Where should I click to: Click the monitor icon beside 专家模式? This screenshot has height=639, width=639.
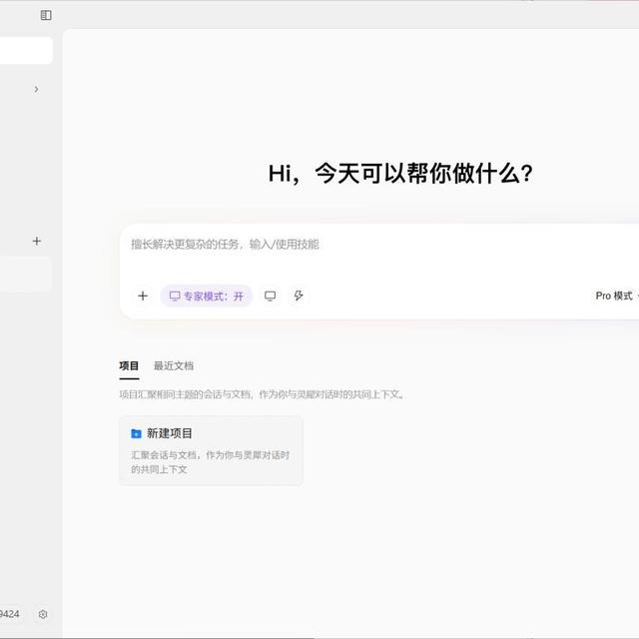270,296
